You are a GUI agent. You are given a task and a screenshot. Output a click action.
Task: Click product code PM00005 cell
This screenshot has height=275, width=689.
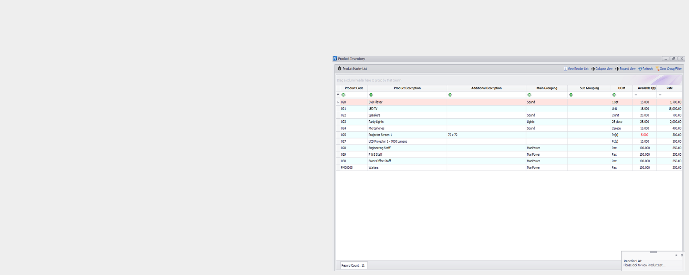coord(354,167)
